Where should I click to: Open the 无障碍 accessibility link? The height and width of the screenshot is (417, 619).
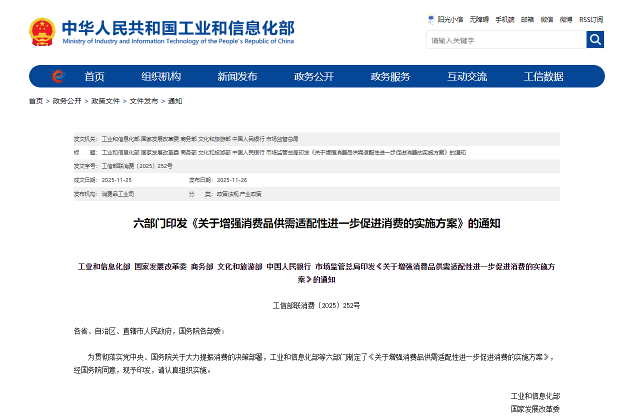pyautogui.click(x=479, y=19)
